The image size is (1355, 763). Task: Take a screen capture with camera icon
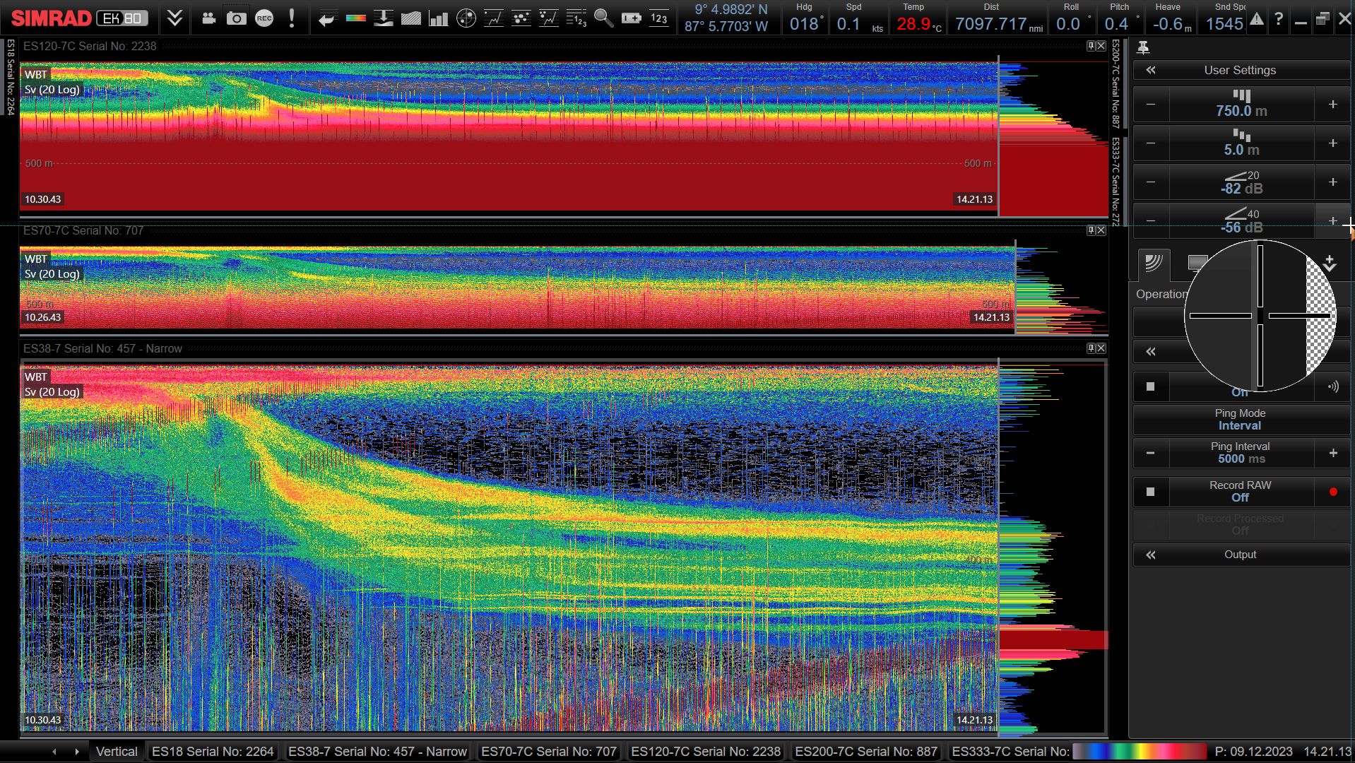pyautogui.click(x=236, y=18)
